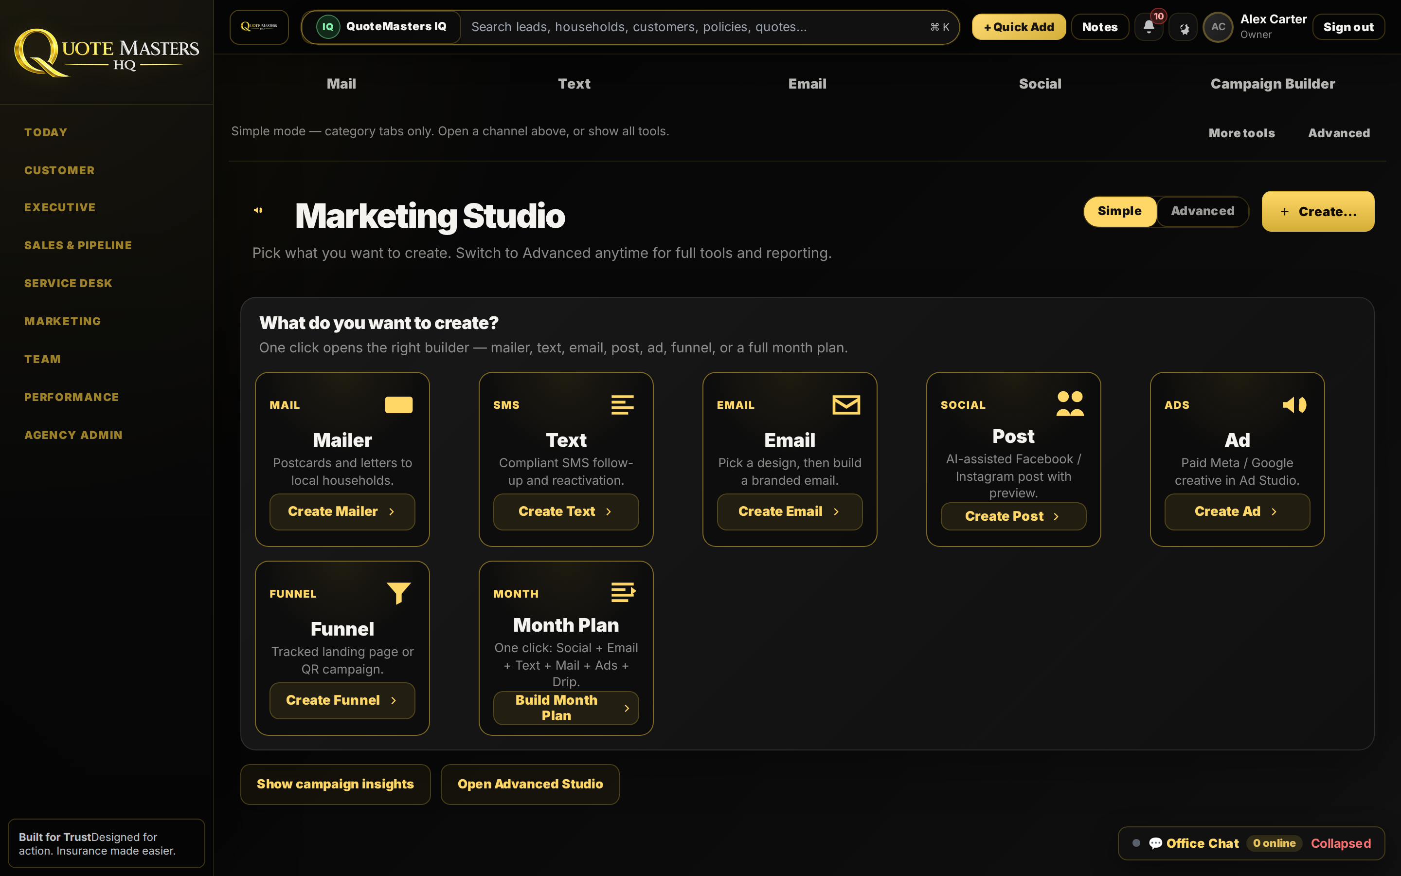Screen dimensions: 1401x876
Task: Select SALES & PIPELINE in the sidebar
Action: click(78, 245)
